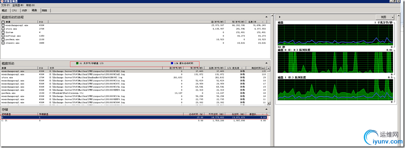Select row with file S010039C11A.log

click(x=134, y=81)
